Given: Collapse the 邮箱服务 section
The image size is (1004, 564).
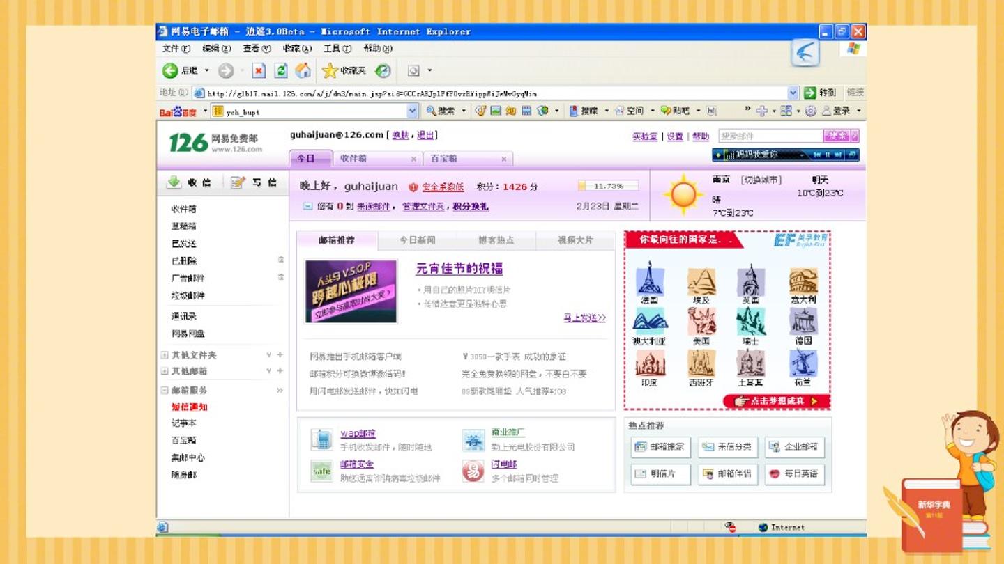Looking at the screenshot, I should 165,391.
